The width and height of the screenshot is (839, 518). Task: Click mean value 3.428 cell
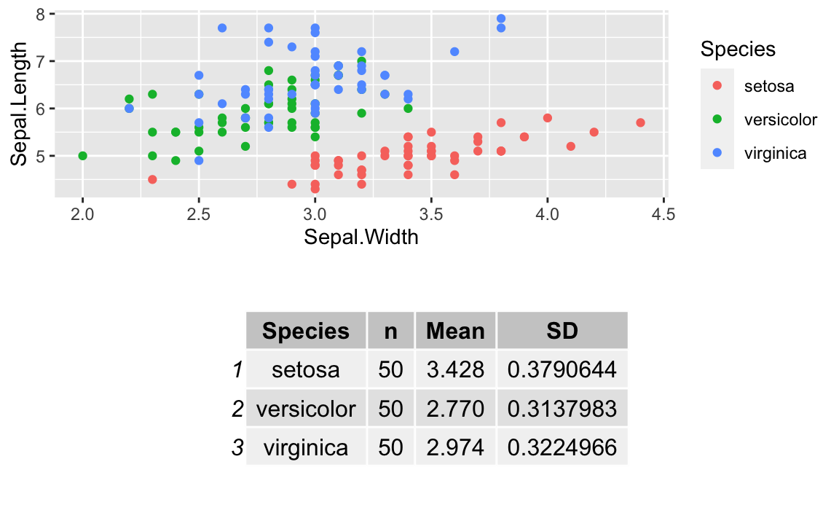455,369
